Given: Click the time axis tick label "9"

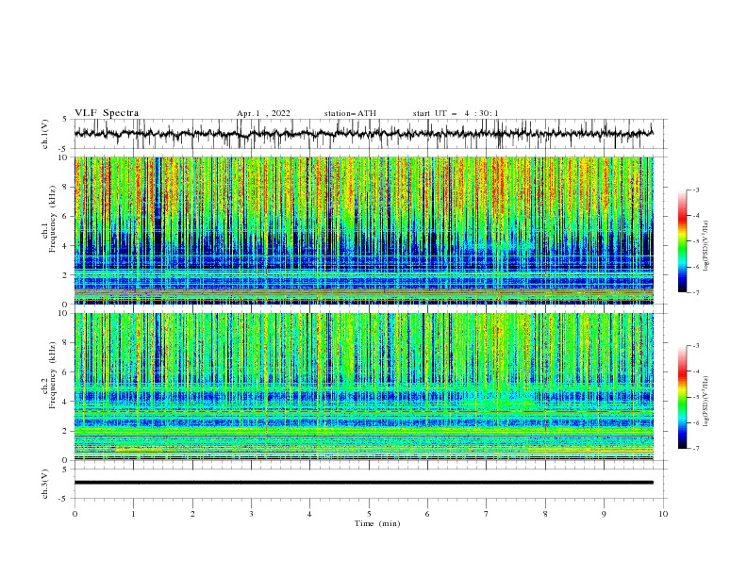Looking at the screenshot, I should (x=604, y=514).
